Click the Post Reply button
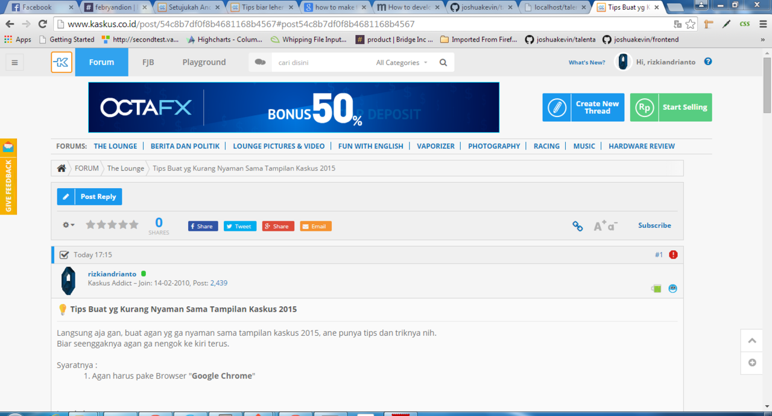This screenshot has height=416, width=772. [89, 196]
